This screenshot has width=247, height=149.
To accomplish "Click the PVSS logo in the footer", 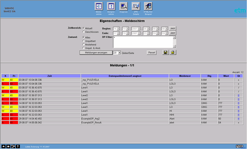I will [x=239, y=146].
